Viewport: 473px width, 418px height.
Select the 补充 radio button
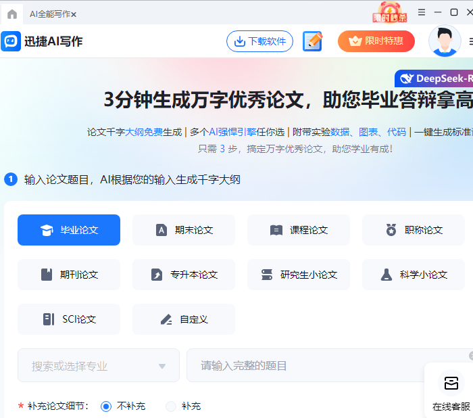pos(171,407)
